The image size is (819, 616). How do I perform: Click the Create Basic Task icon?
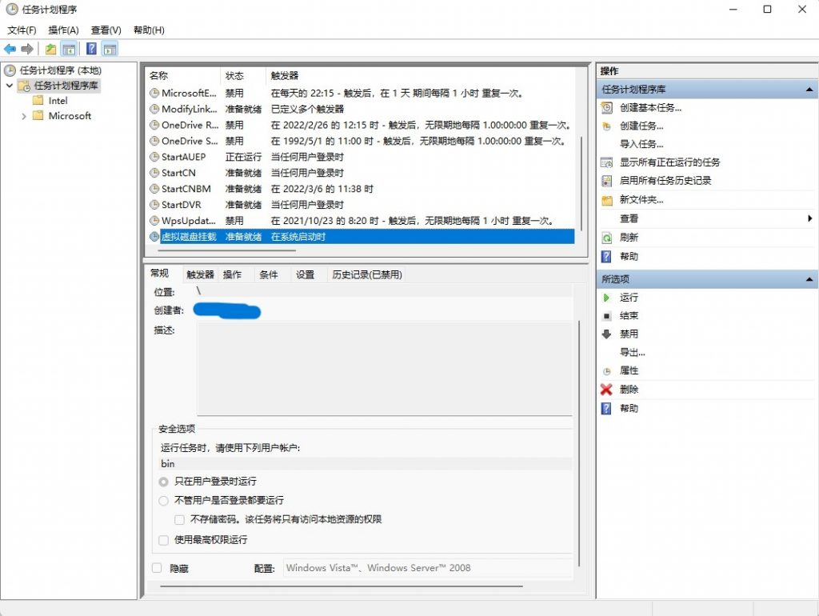(606, 108)
